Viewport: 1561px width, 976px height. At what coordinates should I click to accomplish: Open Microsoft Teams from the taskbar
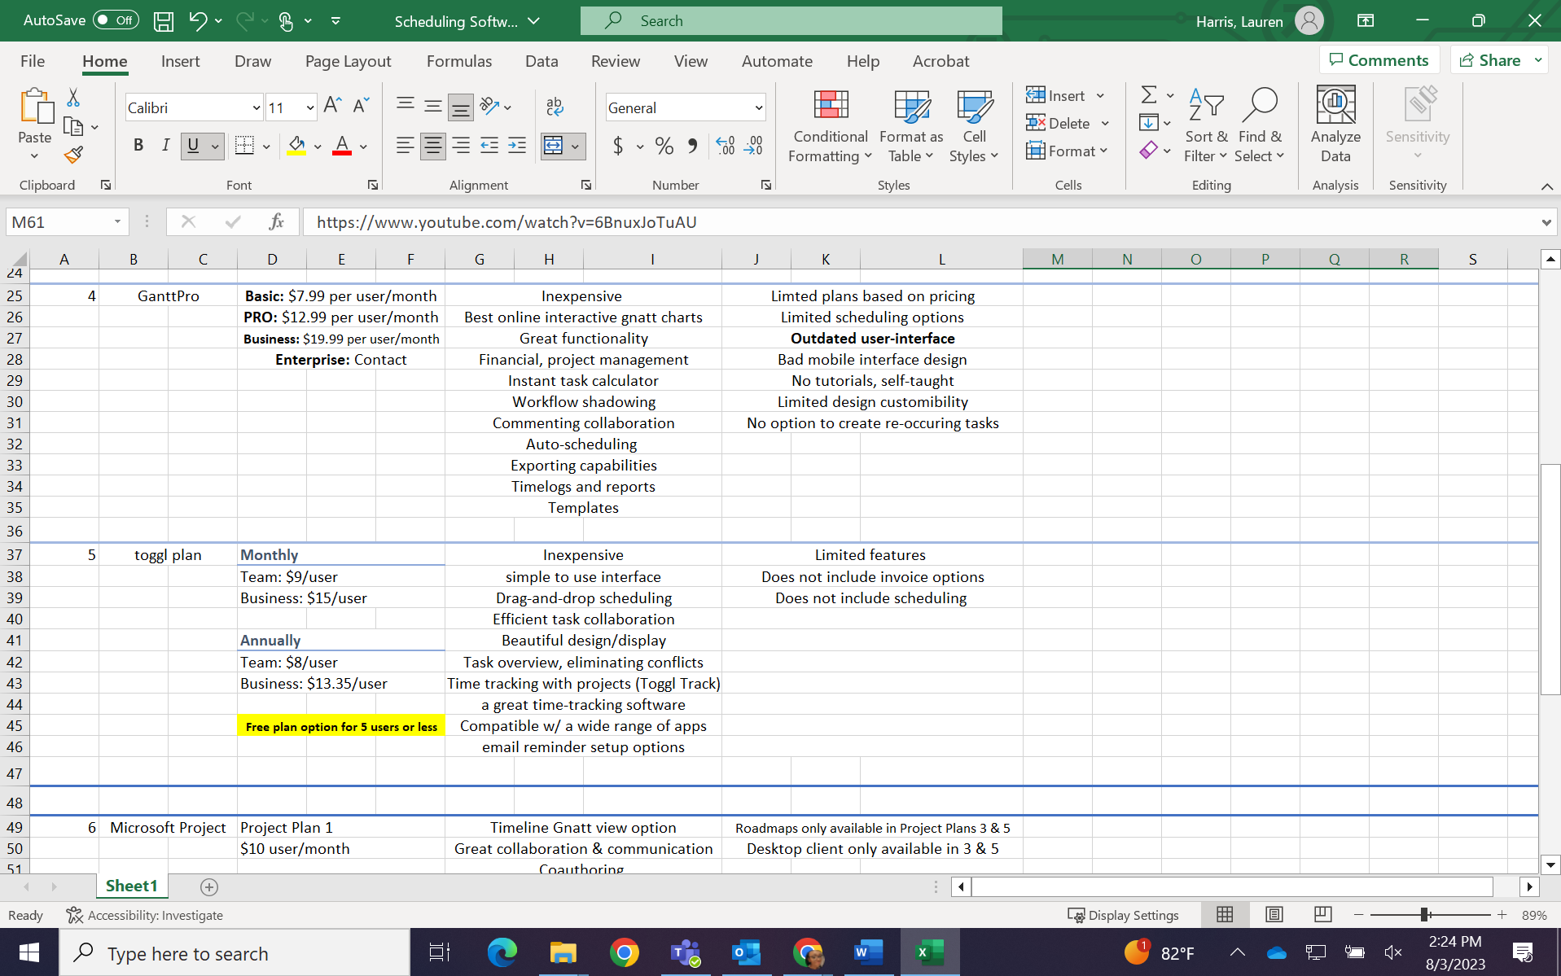(686, 952)
